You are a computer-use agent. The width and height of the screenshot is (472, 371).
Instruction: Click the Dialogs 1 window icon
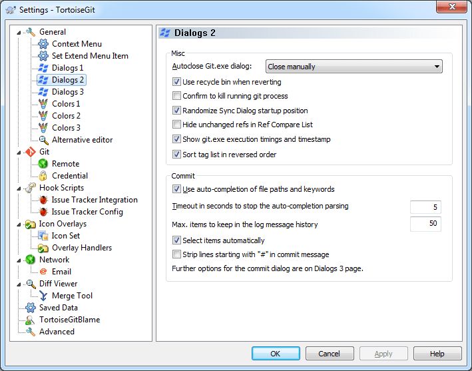pyautogui.click(x=43, y=68)
